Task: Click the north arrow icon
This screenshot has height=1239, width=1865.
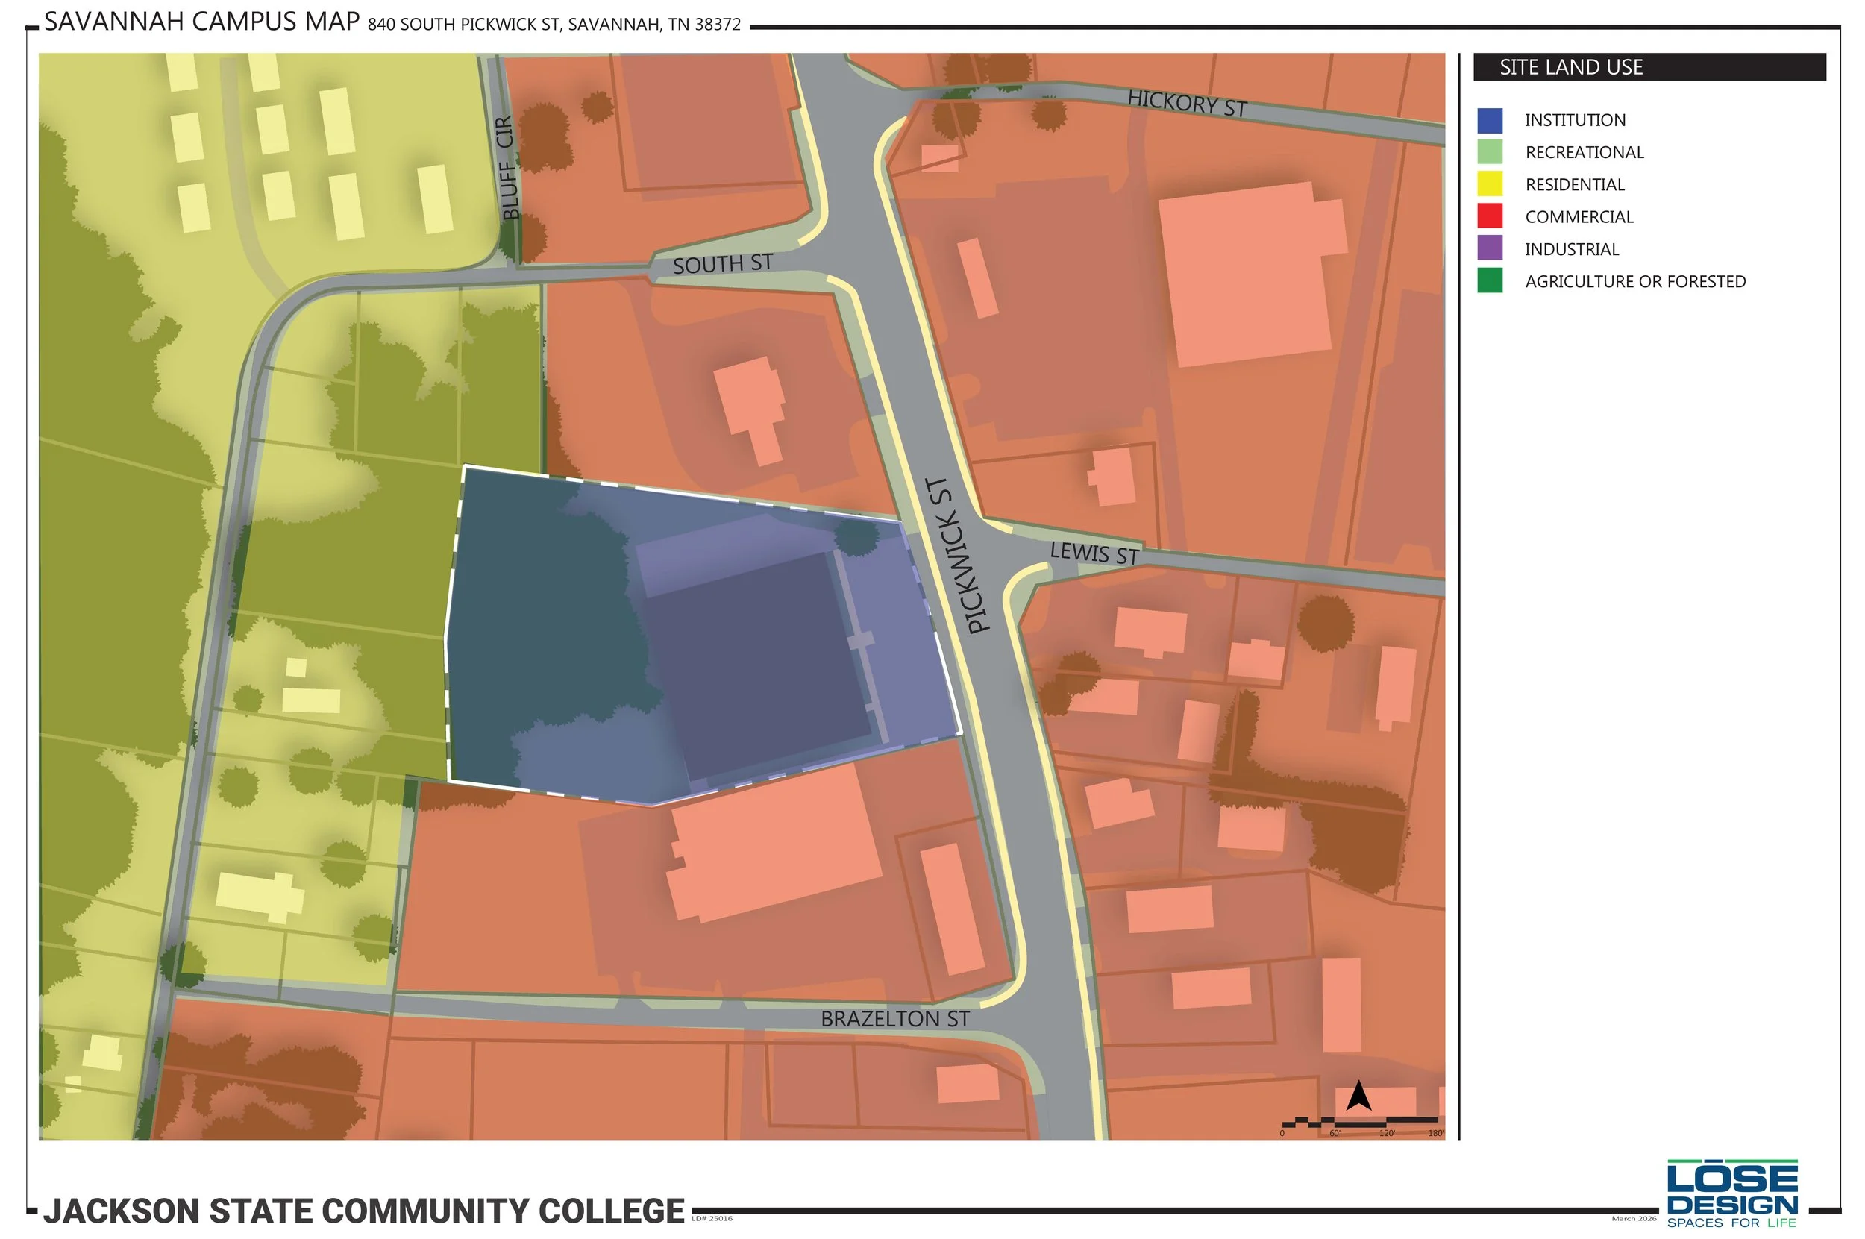Action: click(1358, 1095)
